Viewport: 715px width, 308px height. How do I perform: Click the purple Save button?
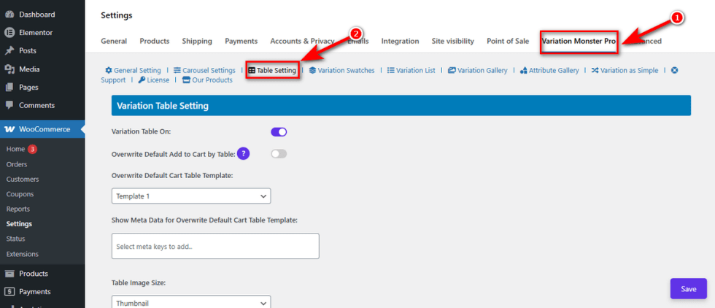(x=689, y=289)
